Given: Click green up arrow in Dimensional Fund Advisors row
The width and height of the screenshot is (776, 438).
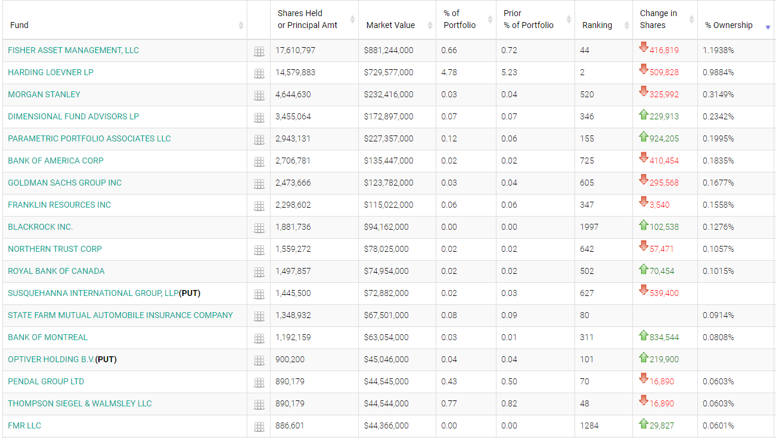Looking at the screenshot, I should (x=643, y=114).
